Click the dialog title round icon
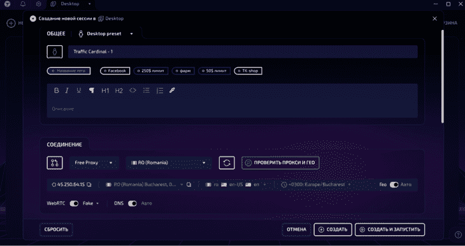 (x=33, y=18)
